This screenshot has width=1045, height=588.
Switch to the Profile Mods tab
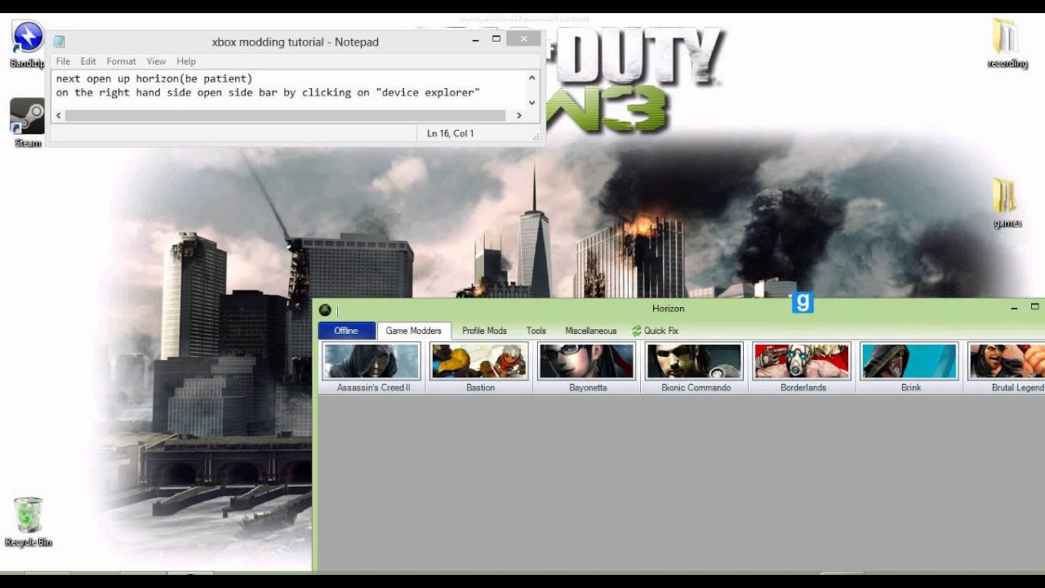click(484, 331)
